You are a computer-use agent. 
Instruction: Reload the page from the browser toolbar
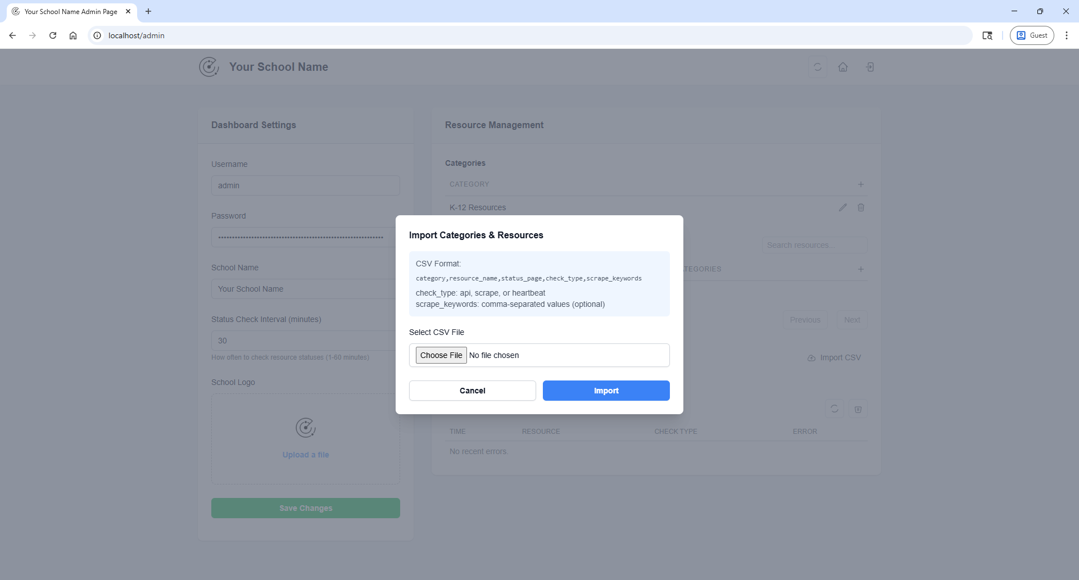[53, 35]
